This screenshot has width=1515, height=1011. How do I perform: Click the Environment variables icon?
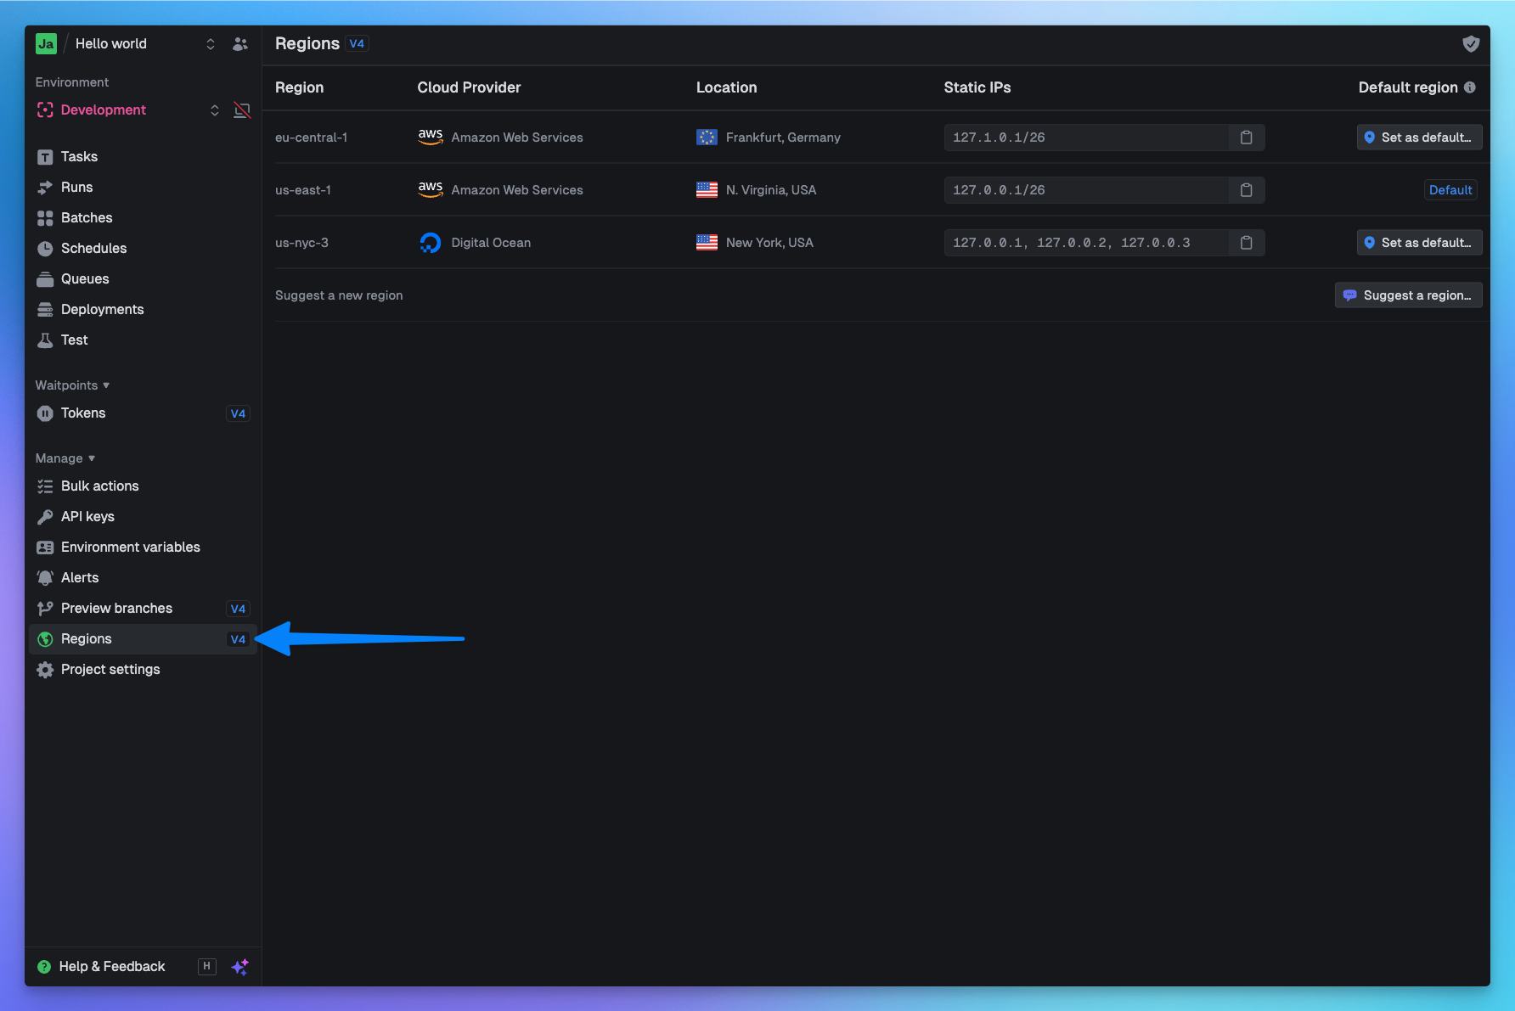click(45, 548)
